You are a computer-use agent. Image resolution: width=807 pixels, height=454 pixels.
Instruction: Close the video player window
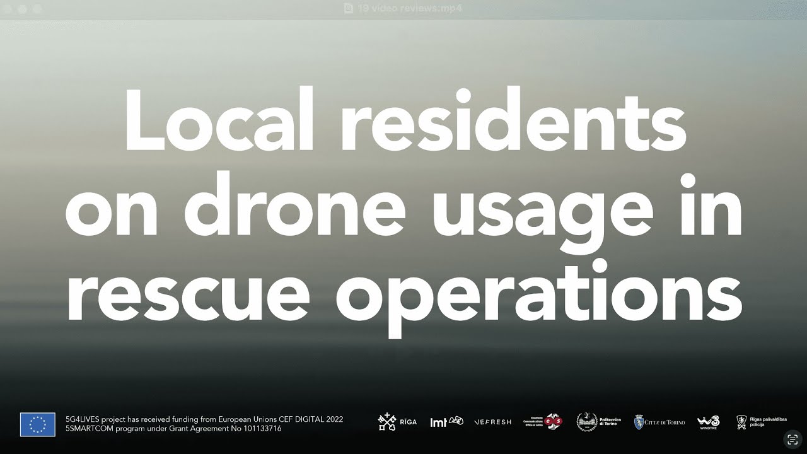click(8, 9)
